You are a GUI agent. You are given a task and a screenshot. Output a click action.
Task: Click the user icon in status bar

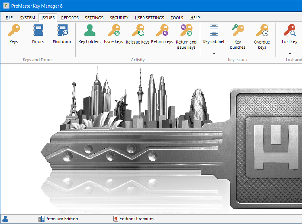point(5,219)
